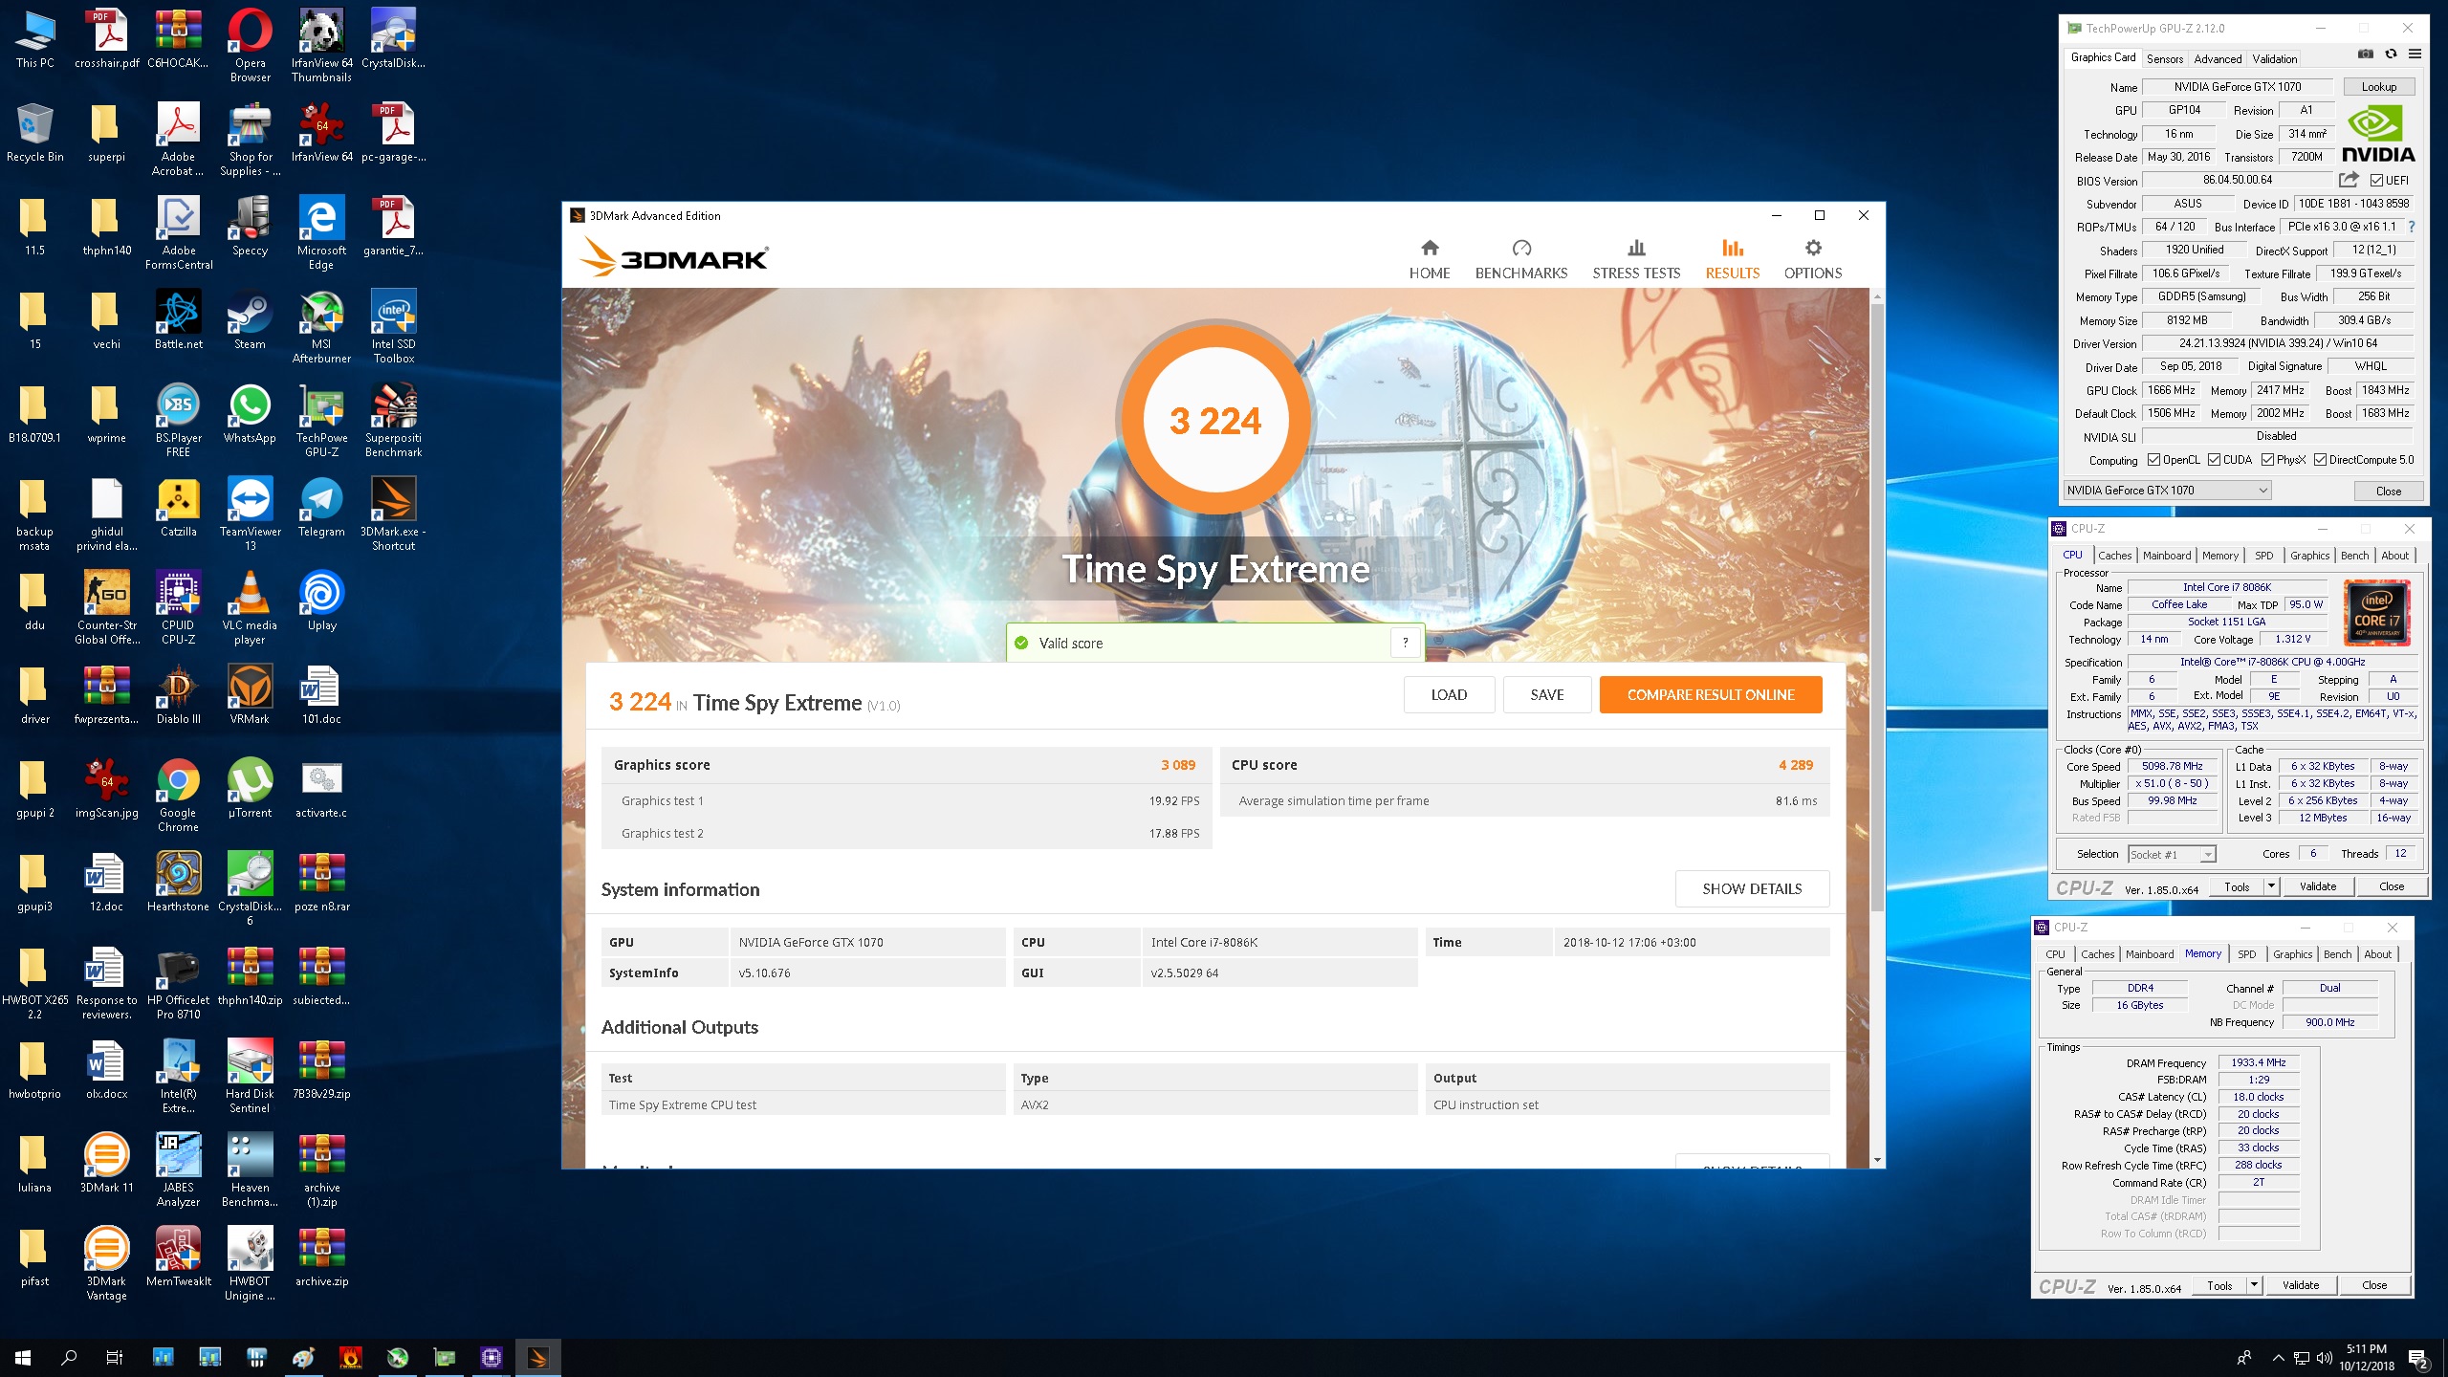
Task: Click Bus Interface question mark in GPU-Z
Action: 2412,227
